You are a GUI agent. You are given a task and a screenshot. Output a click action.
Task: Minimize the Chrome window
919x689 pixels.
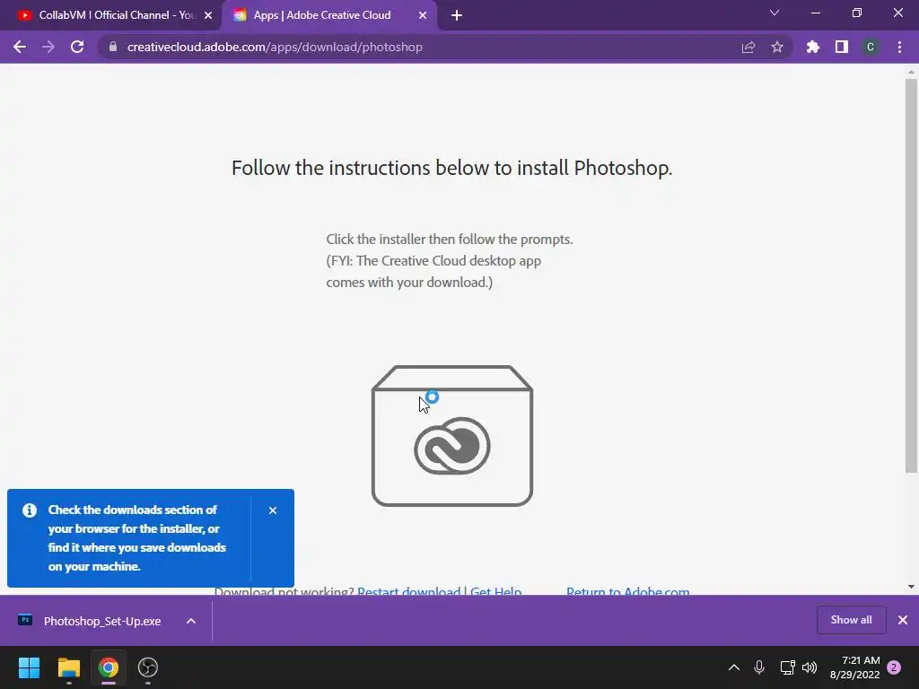pos(815,13)
